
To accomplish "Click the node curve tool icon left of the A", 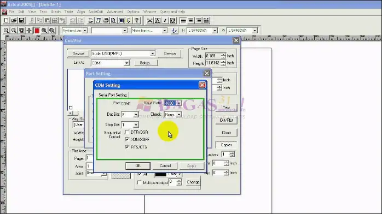I will pos(150,21).
